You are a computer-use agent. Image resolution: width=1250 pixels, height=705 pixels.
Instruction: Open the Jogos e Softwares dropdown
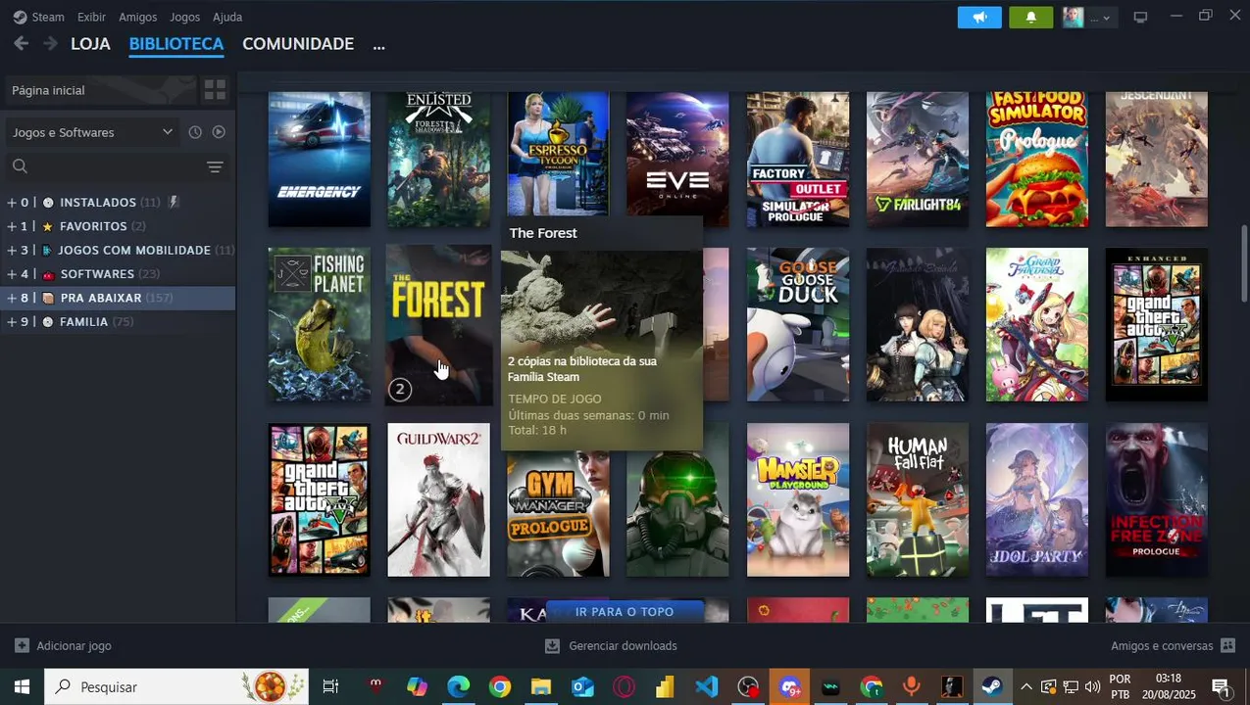pos(91,132)
